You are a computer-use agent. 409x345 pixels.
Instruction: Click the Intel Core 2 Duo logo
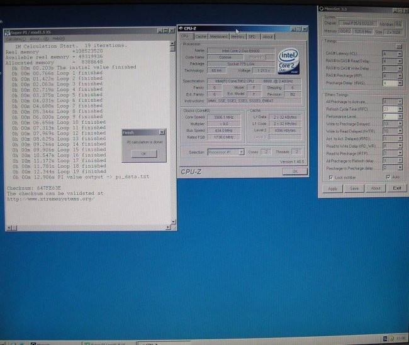pos(288,60)
